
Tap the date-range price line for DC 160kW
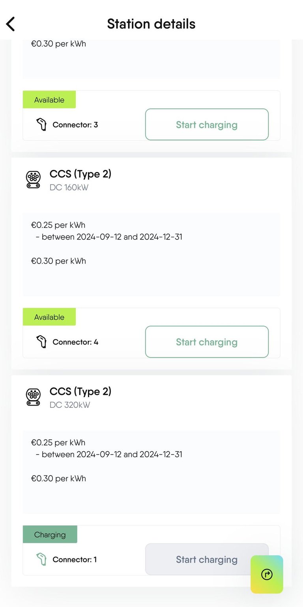coord(112,237)
